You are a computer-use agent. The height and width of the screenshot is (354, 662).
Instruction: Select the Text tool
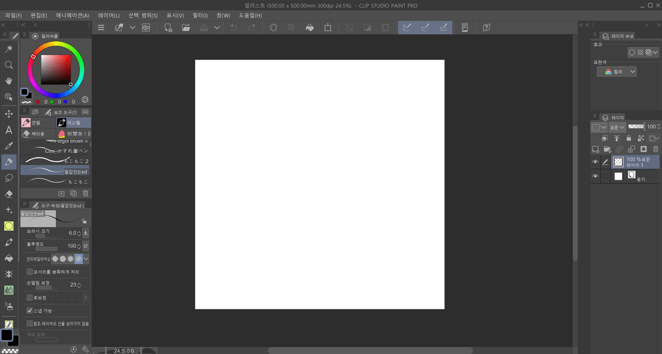8,130
